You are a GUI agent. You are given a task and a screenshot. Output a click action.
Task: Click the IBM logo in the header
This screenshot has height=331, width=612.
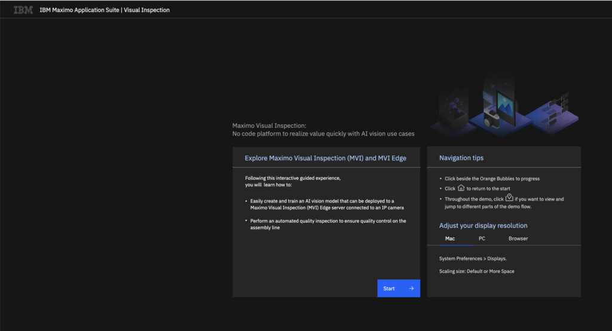(x=23, y=10)
